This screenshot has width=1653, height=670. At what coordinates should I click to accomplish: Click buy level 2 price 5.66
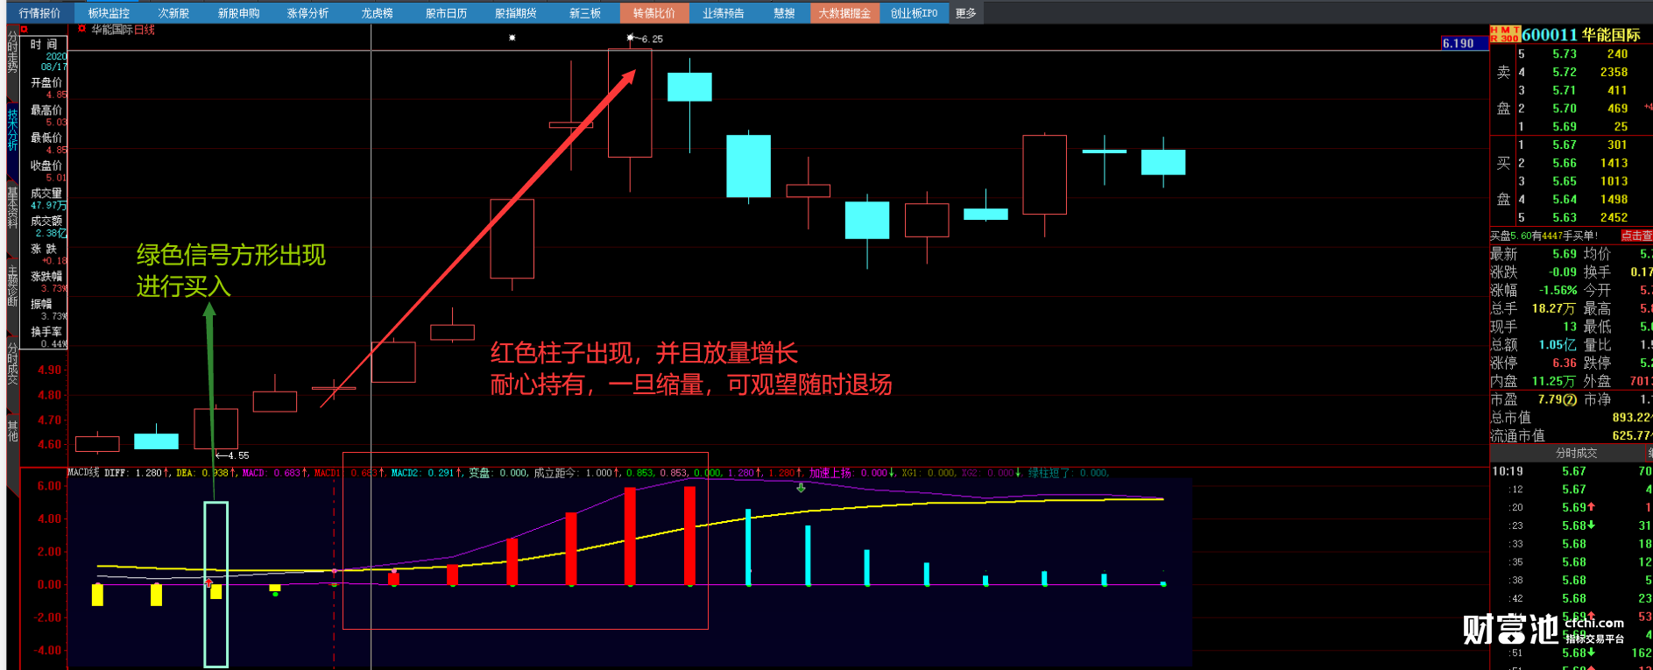click(x=1564, y=163)
